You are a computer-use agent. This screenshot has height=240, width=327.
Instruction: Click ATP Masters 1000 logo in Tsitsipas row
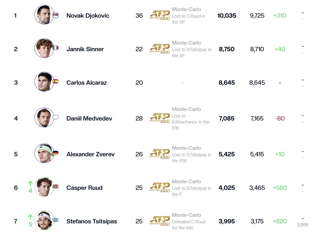pos(160,221)
